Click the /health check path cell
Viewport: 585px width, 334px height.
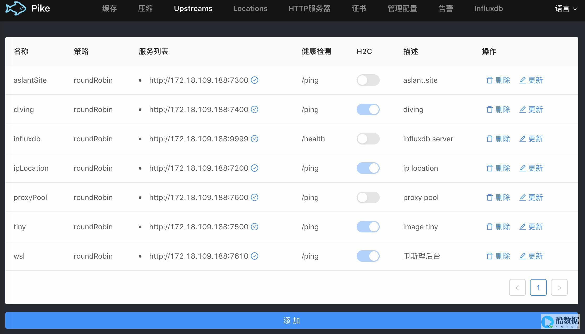[313, 139]
